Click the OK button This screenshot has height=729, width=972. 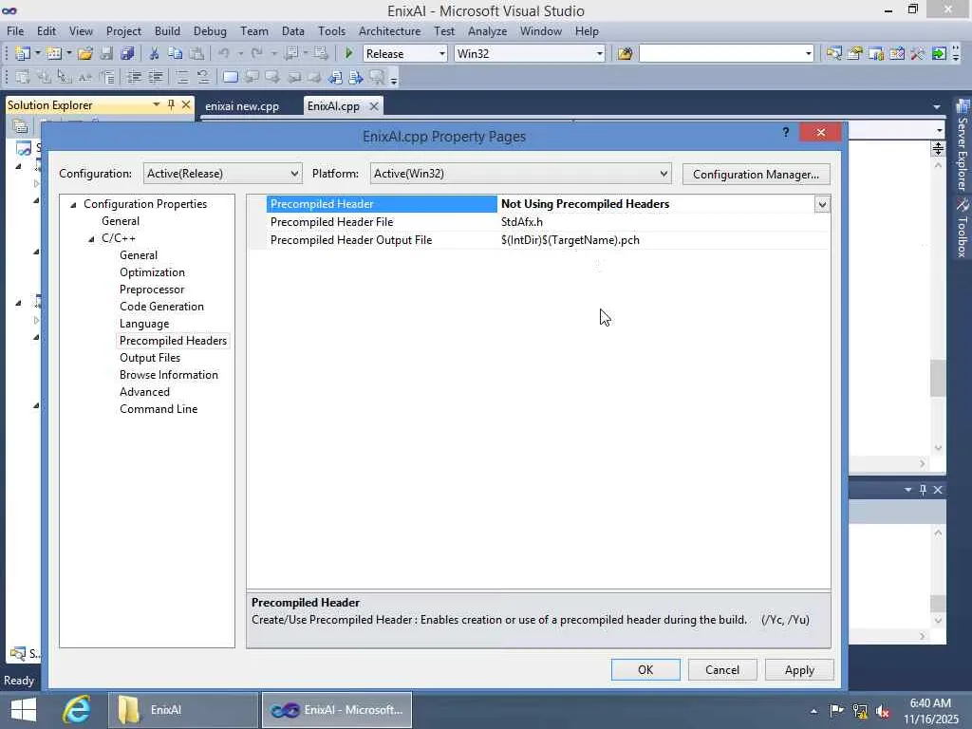pos(645,669)
